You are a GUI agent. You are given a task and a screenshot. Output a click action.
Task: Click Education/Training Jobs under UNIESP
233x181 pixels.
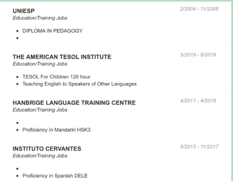40,18
